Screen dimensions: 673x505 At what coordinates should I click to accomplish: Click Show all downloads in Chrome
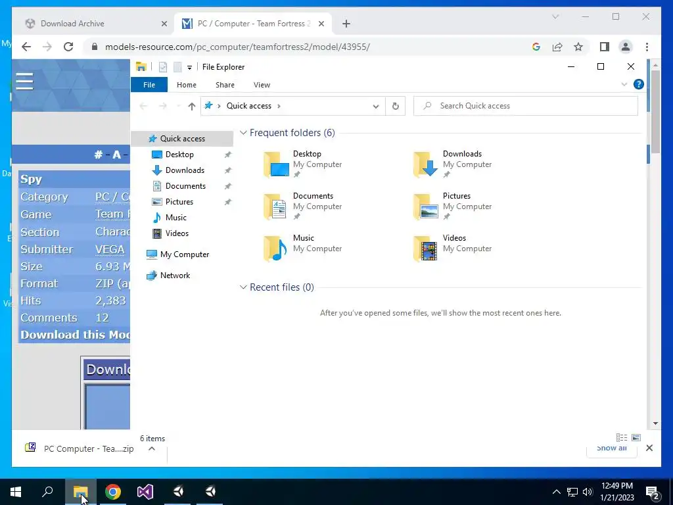click(x=611, y=448)
